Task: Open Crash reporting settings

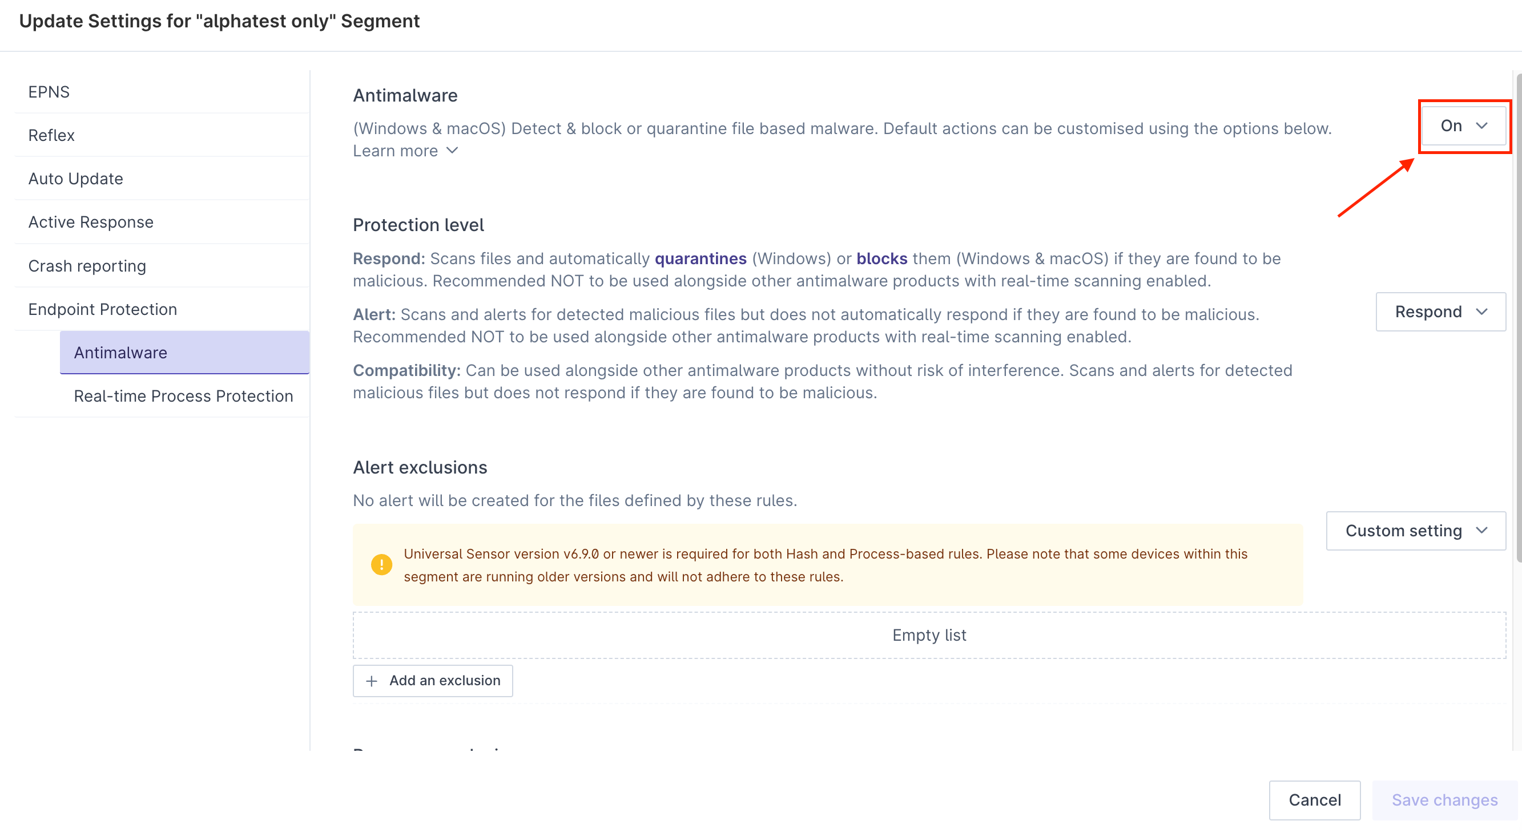Action: (x=162, y=266)
